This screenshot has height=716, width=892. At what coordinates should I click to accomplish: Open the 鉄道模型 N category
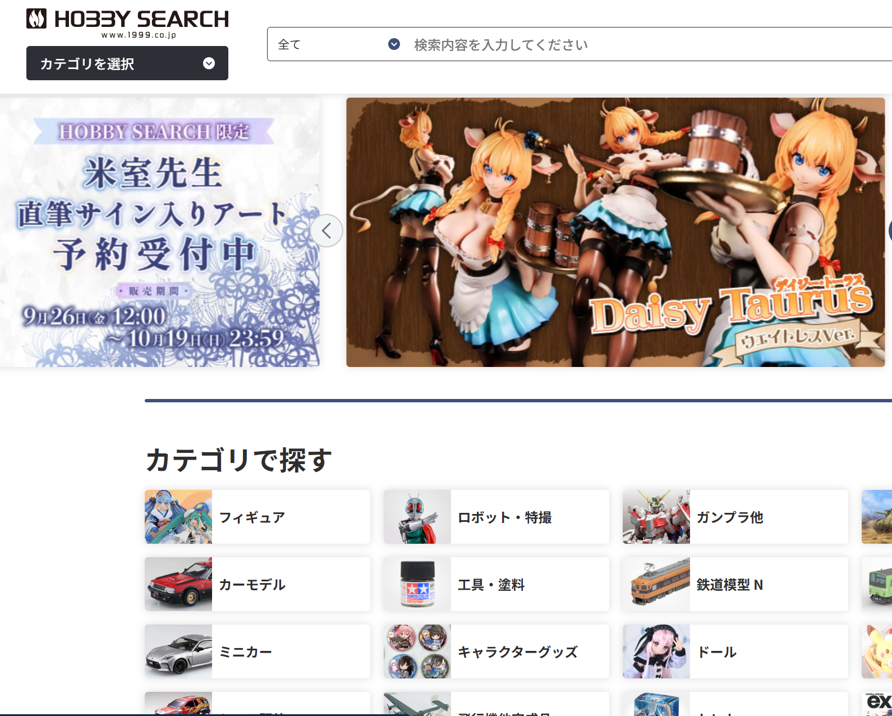point(735,584)
